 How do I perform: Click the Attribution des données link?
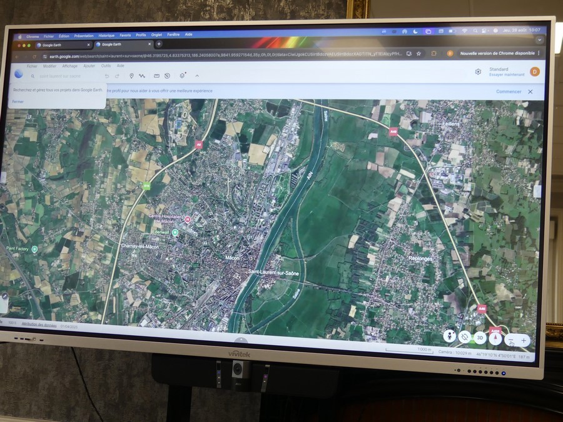pyautogui.click(x=39, y=324)
